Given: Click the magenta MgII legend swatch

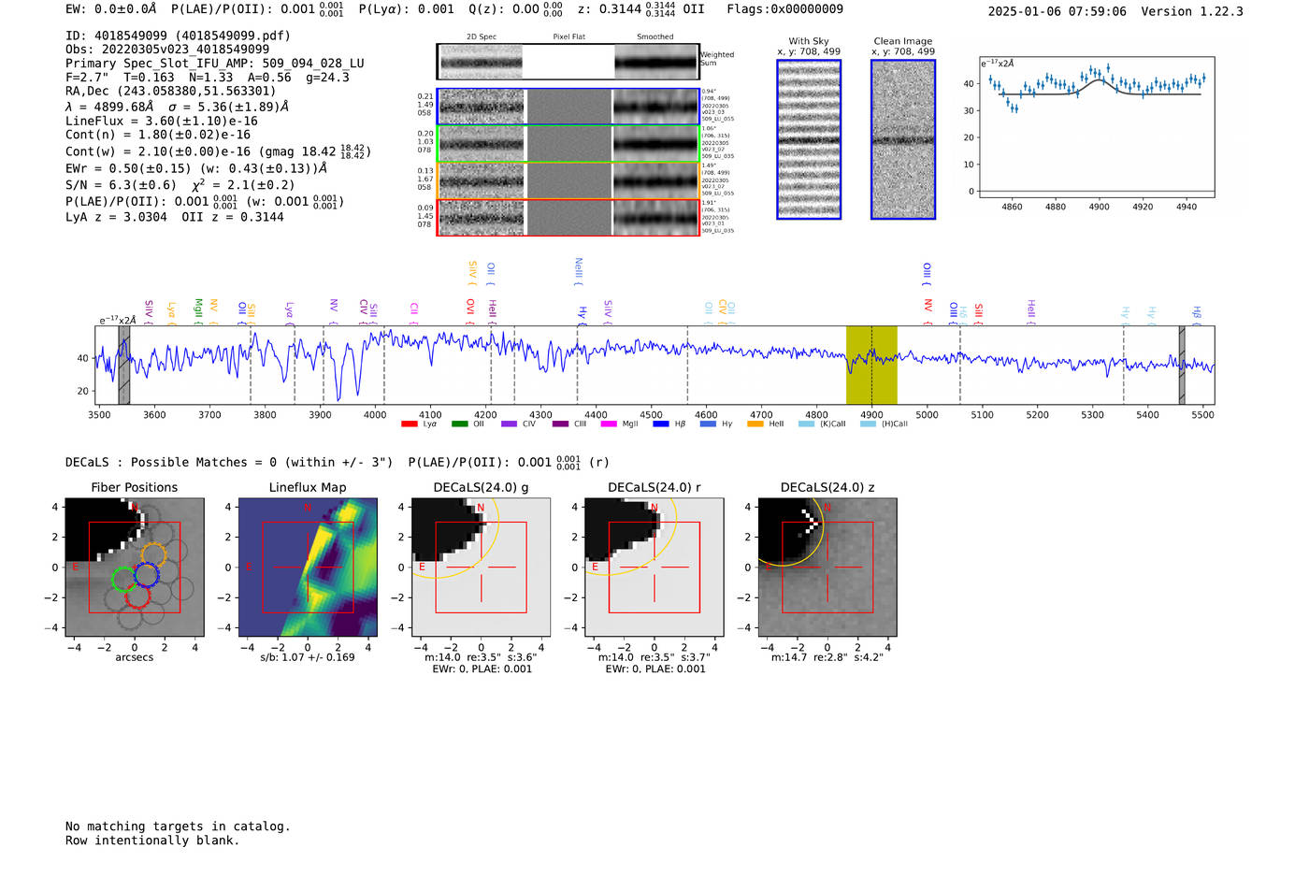Looking at the screenshot, I should [609, 424].
